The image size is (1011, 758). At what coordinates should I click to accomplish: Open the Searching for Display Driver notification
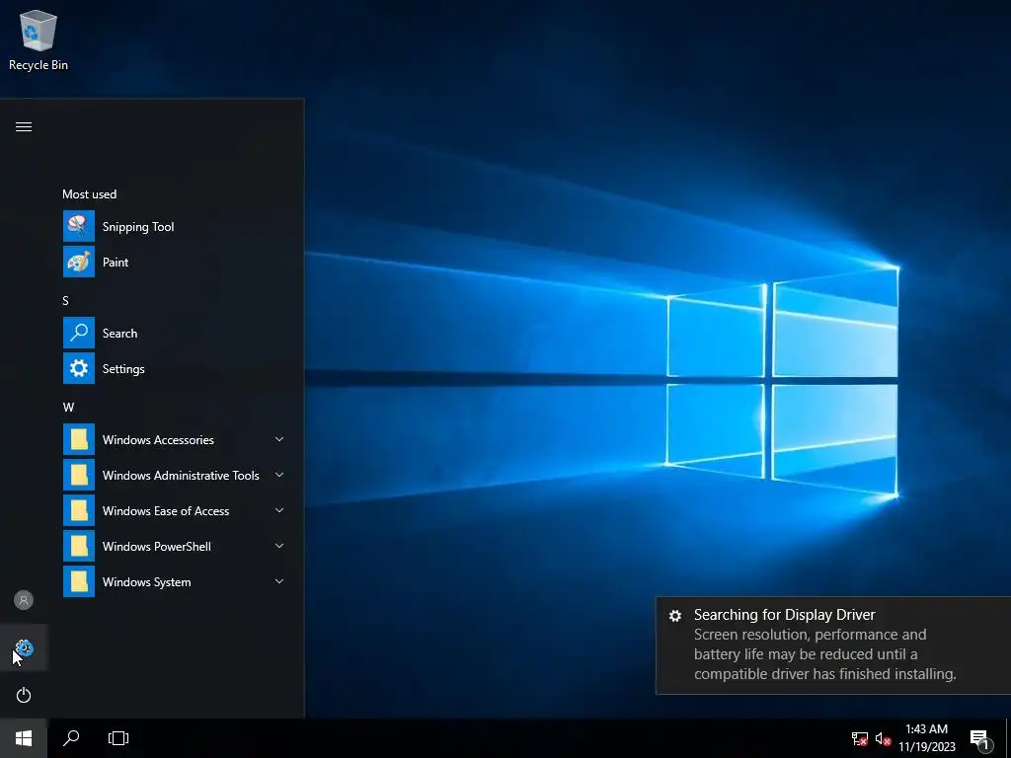coord(833,645)
